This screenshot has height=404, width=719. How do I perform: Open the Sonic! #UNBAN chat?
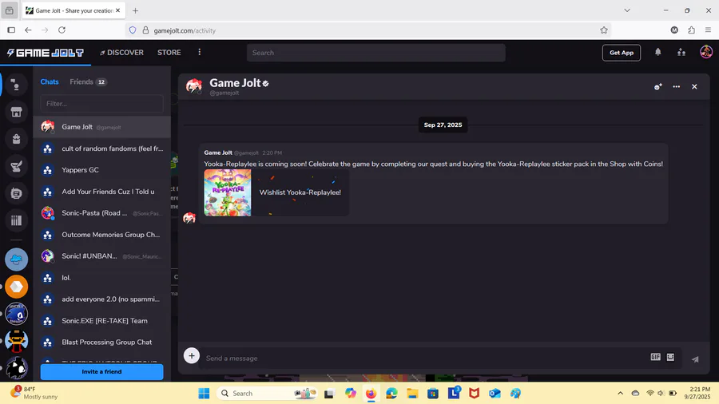pos(101,256)
